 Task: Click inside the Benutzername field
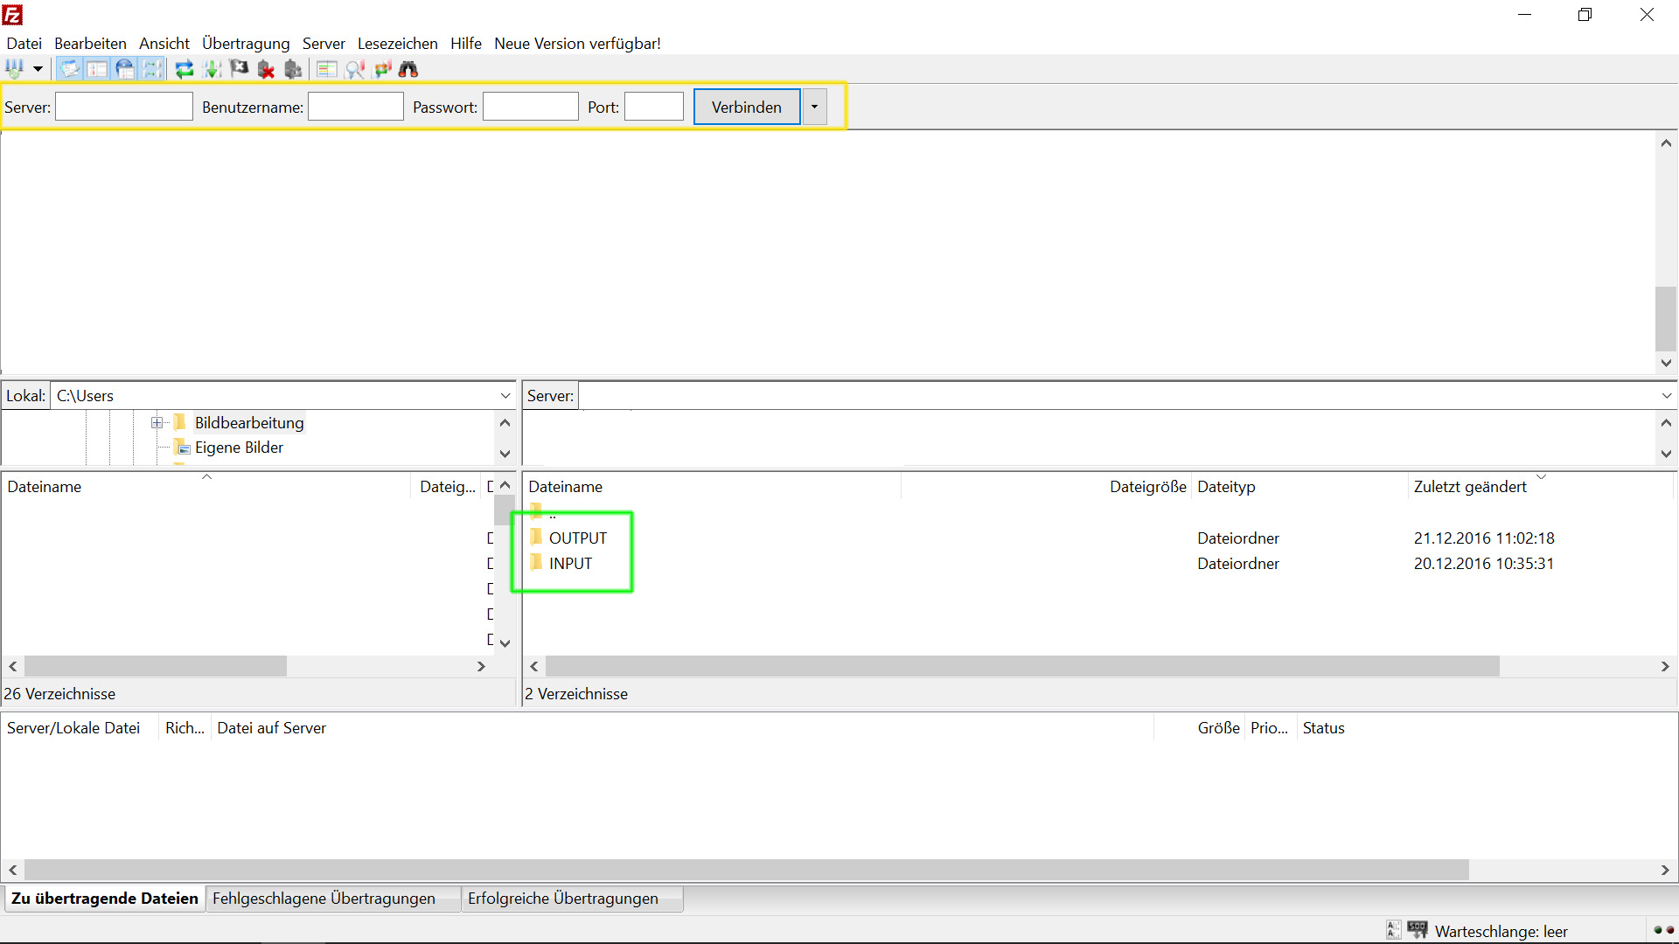(355, 106)
